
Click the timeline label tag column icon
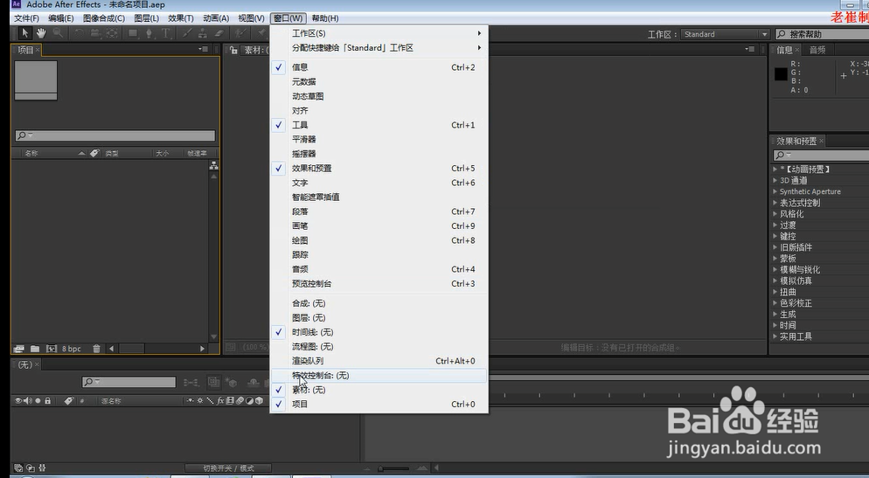pos(69,400)
